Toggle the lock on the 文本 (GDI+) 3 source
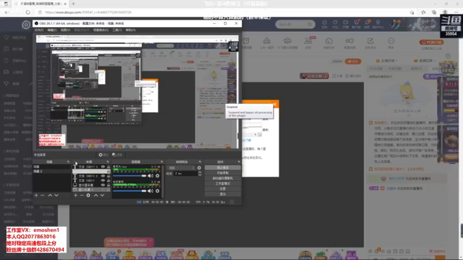 [108, 167]
